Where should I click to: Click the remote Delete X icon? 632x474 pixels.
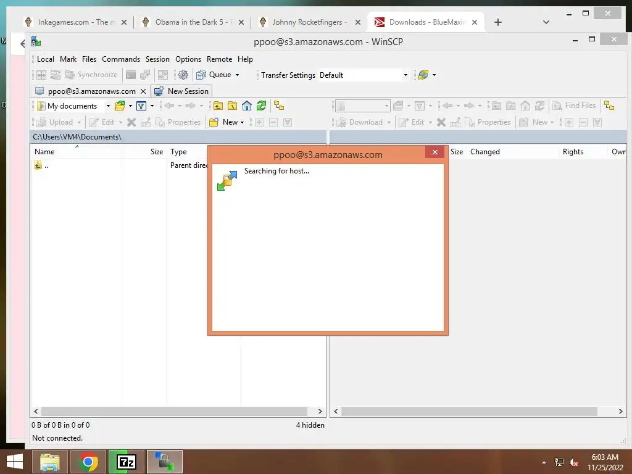pos(441,122)
